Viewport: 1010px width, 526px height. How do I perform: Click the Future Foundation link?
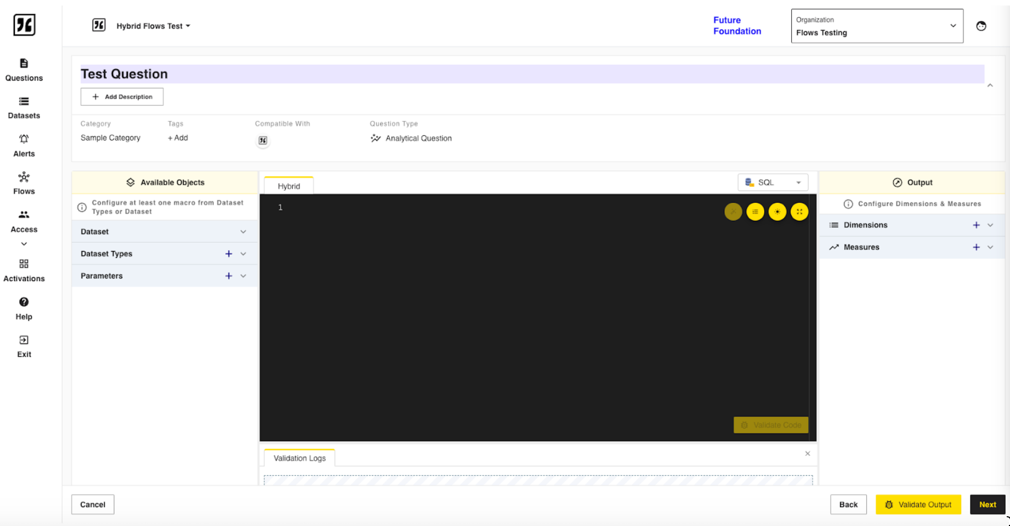tap(737, 26)
